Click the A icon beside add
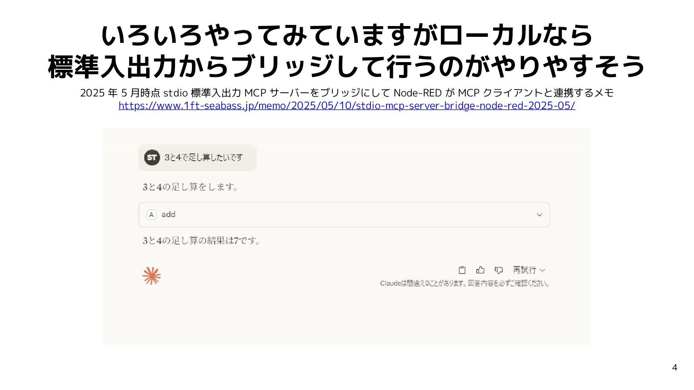 [x=151, y=214]
